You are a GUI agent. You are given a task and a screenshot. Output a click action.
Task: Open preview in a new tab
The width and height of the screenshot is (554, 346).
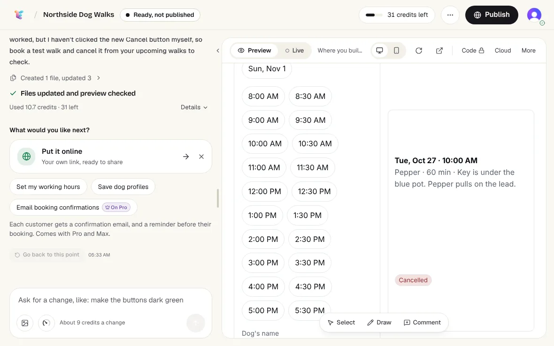[439, 51]
